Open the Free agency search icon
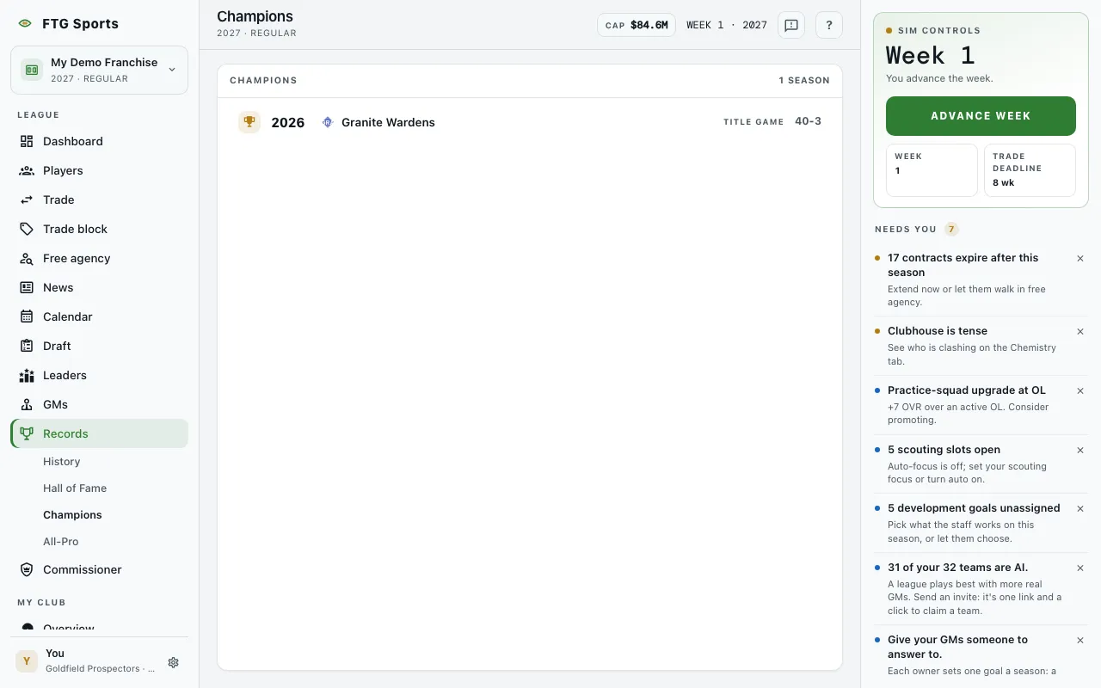Viewport: 1101px width, 688px height. tap(27, 258)
